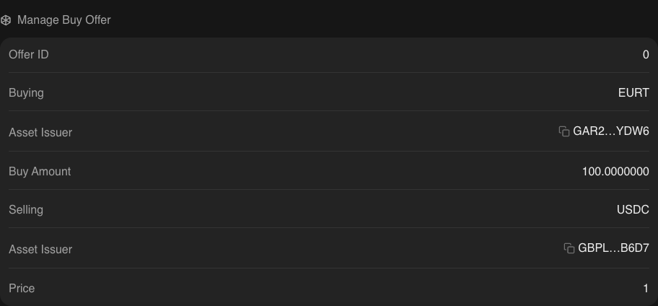Click the Buying row label
Image resolution: width=658 pixels, height=306 pixels.
pos(26,93)
